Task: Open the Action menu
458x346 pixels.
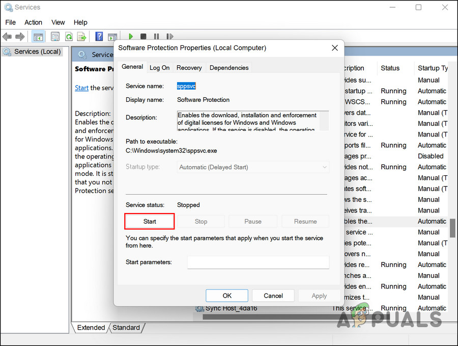Action: tap(33, 22)
